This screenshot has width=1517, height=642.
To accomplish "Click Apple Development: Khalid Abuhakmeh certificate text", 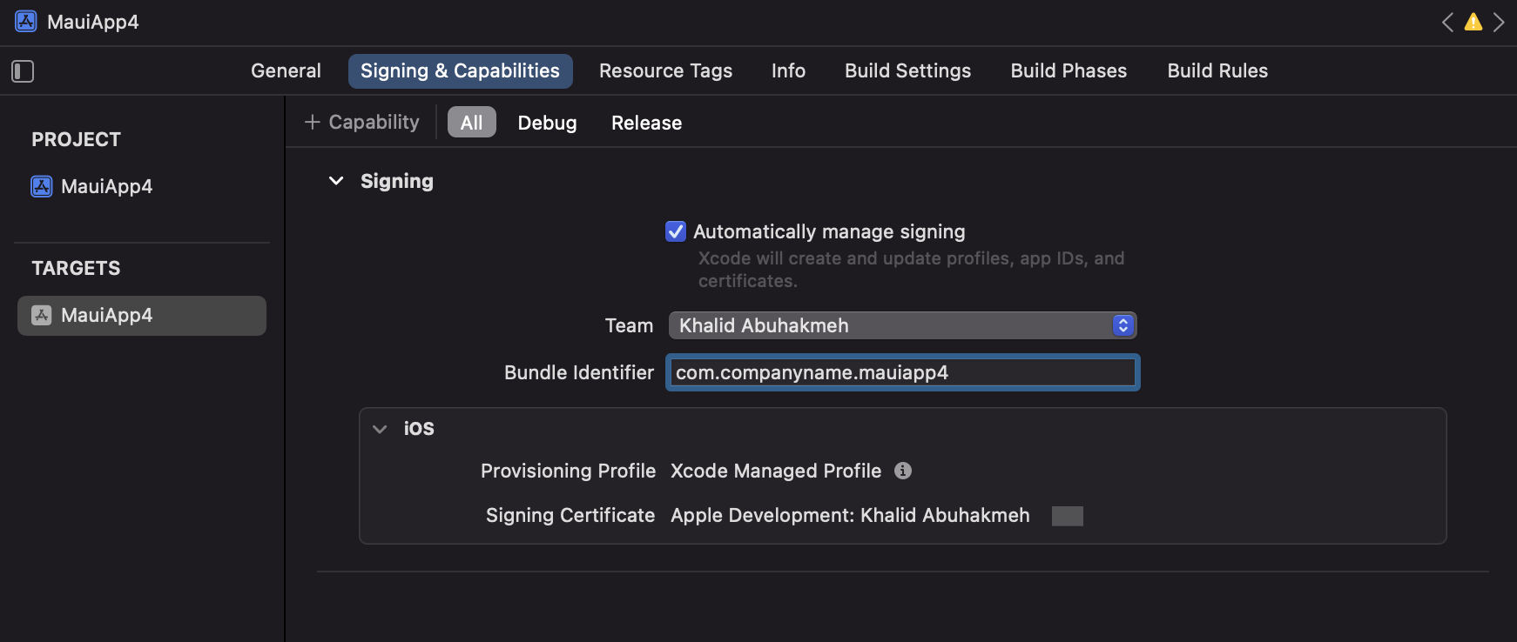I will coord(850,515).
